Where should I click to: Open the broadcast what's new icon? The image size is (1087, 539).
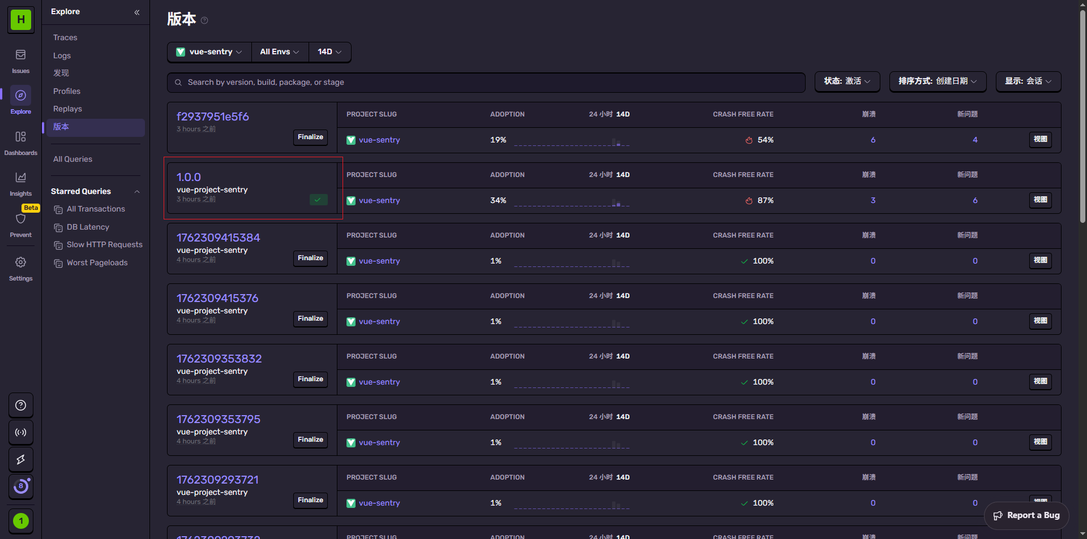click(x=20, y=433)
